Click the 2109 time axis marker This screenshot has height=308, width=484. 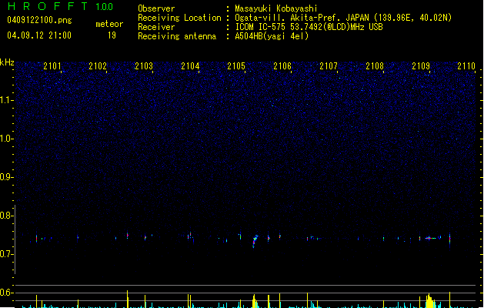click(x=421, y=66)
